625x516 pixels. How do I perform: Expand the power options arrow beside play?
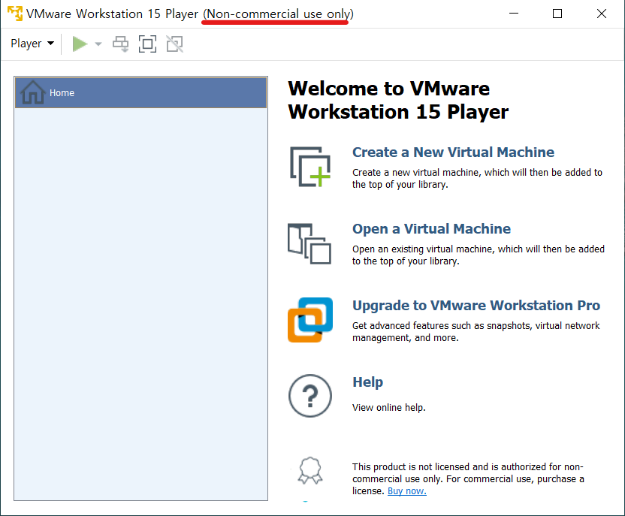(98, 44)
